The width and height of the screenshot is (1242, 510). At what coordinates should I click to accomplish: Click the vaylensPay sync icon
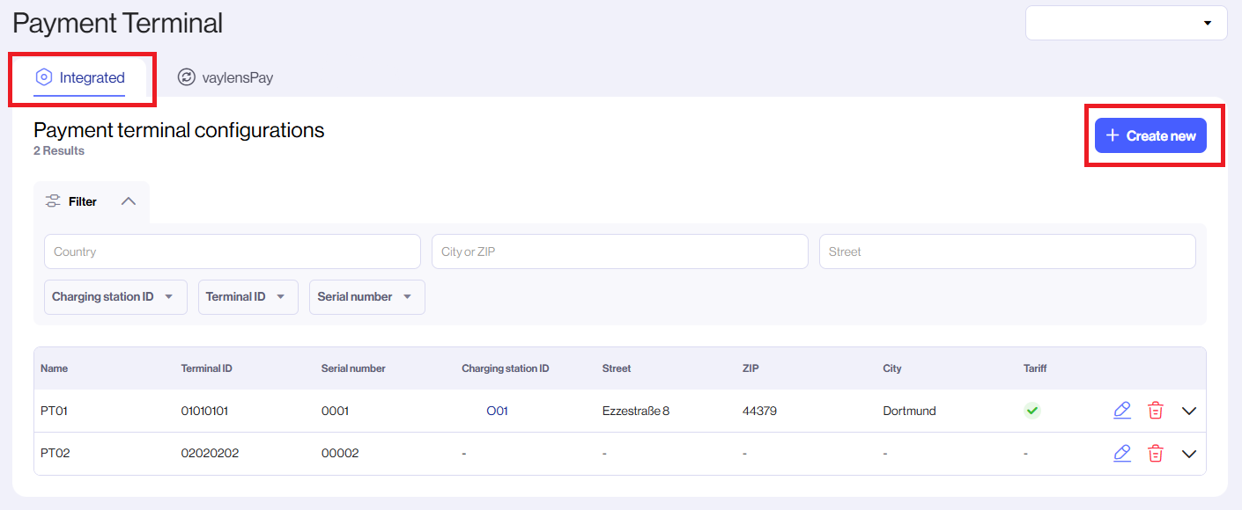point(186,77)
